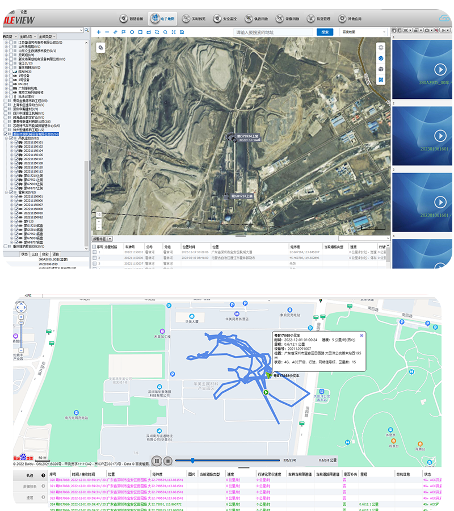Check the select-all checkbox in vehicle table header
Image resolution: width=454 pixels, height=511 pixels.
(94, 248)
